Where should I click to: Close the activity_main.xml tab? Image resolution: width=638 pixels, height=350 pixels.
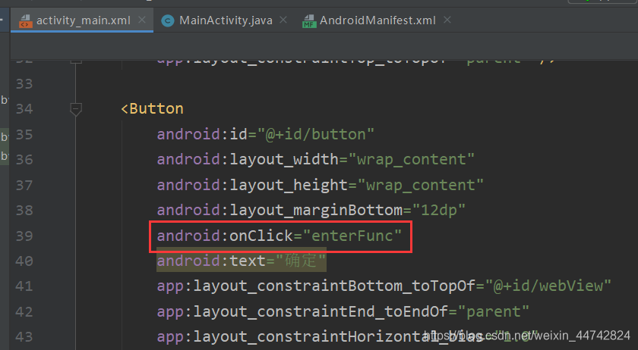[x=141, y=20]
